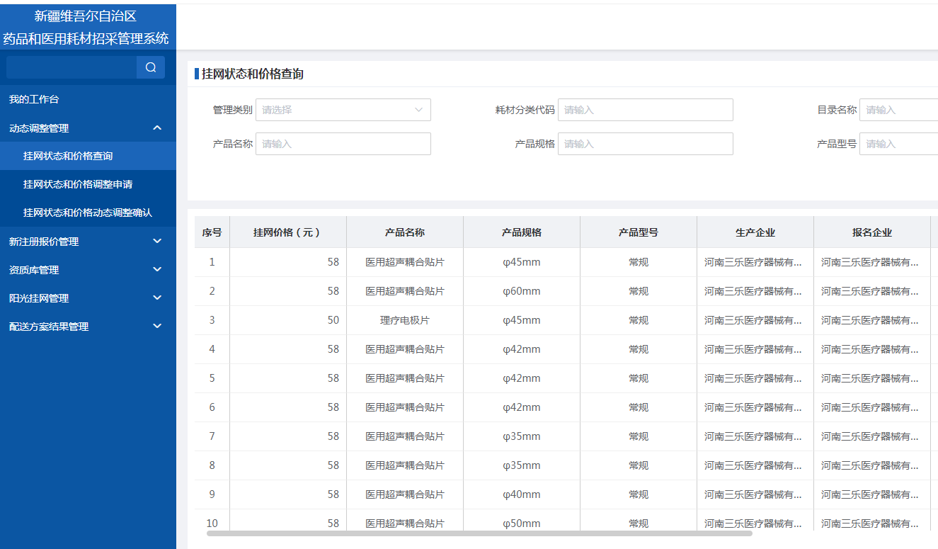Click the 产品名称 table column header
This screenshot has height=549, width=938.
405,232
